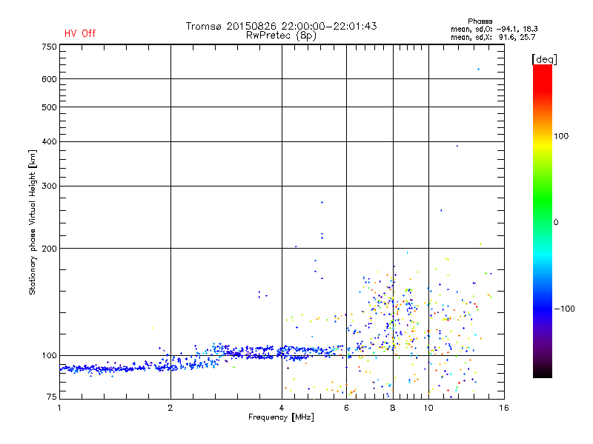593x444 pixels.
Task: Click the lone data point just below 400 km
Action: coord(457,146)
